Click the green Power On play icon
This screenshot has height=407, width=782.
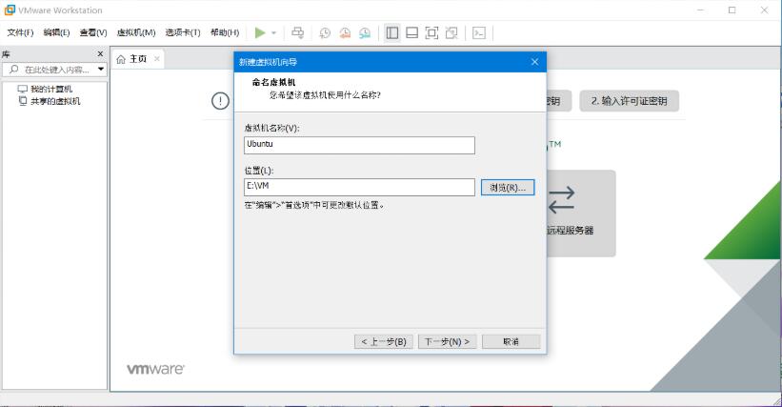[260, 33]
